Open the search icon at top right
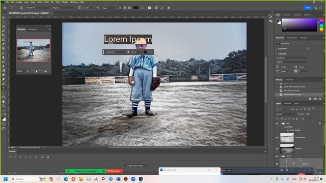Image resolution: width=326 pixels, height=183 pixels. point(316,8)
